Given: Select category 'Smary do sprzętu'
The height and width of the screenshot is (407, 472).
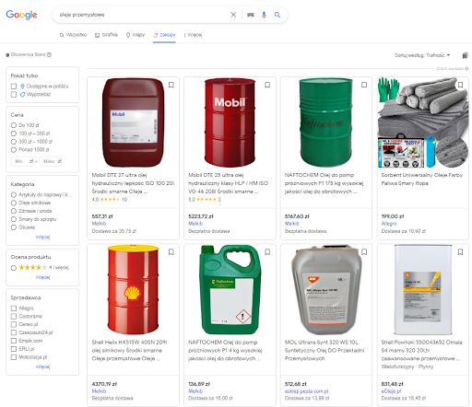Looking at the screenshot, I should pyautogui.click(x=14, y=219).
